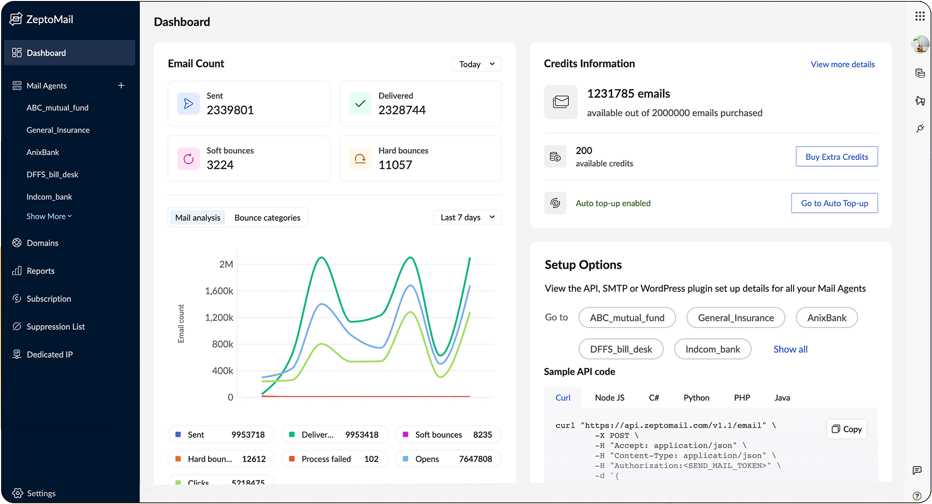Go to the Indcom_bank setup chip
This screenshot has width=932, height=504.
[712, 349]
